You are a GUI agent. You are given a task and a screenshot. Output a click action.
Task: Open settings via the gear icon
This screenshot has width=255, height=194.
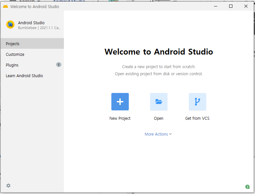click(x=8, y=186)
